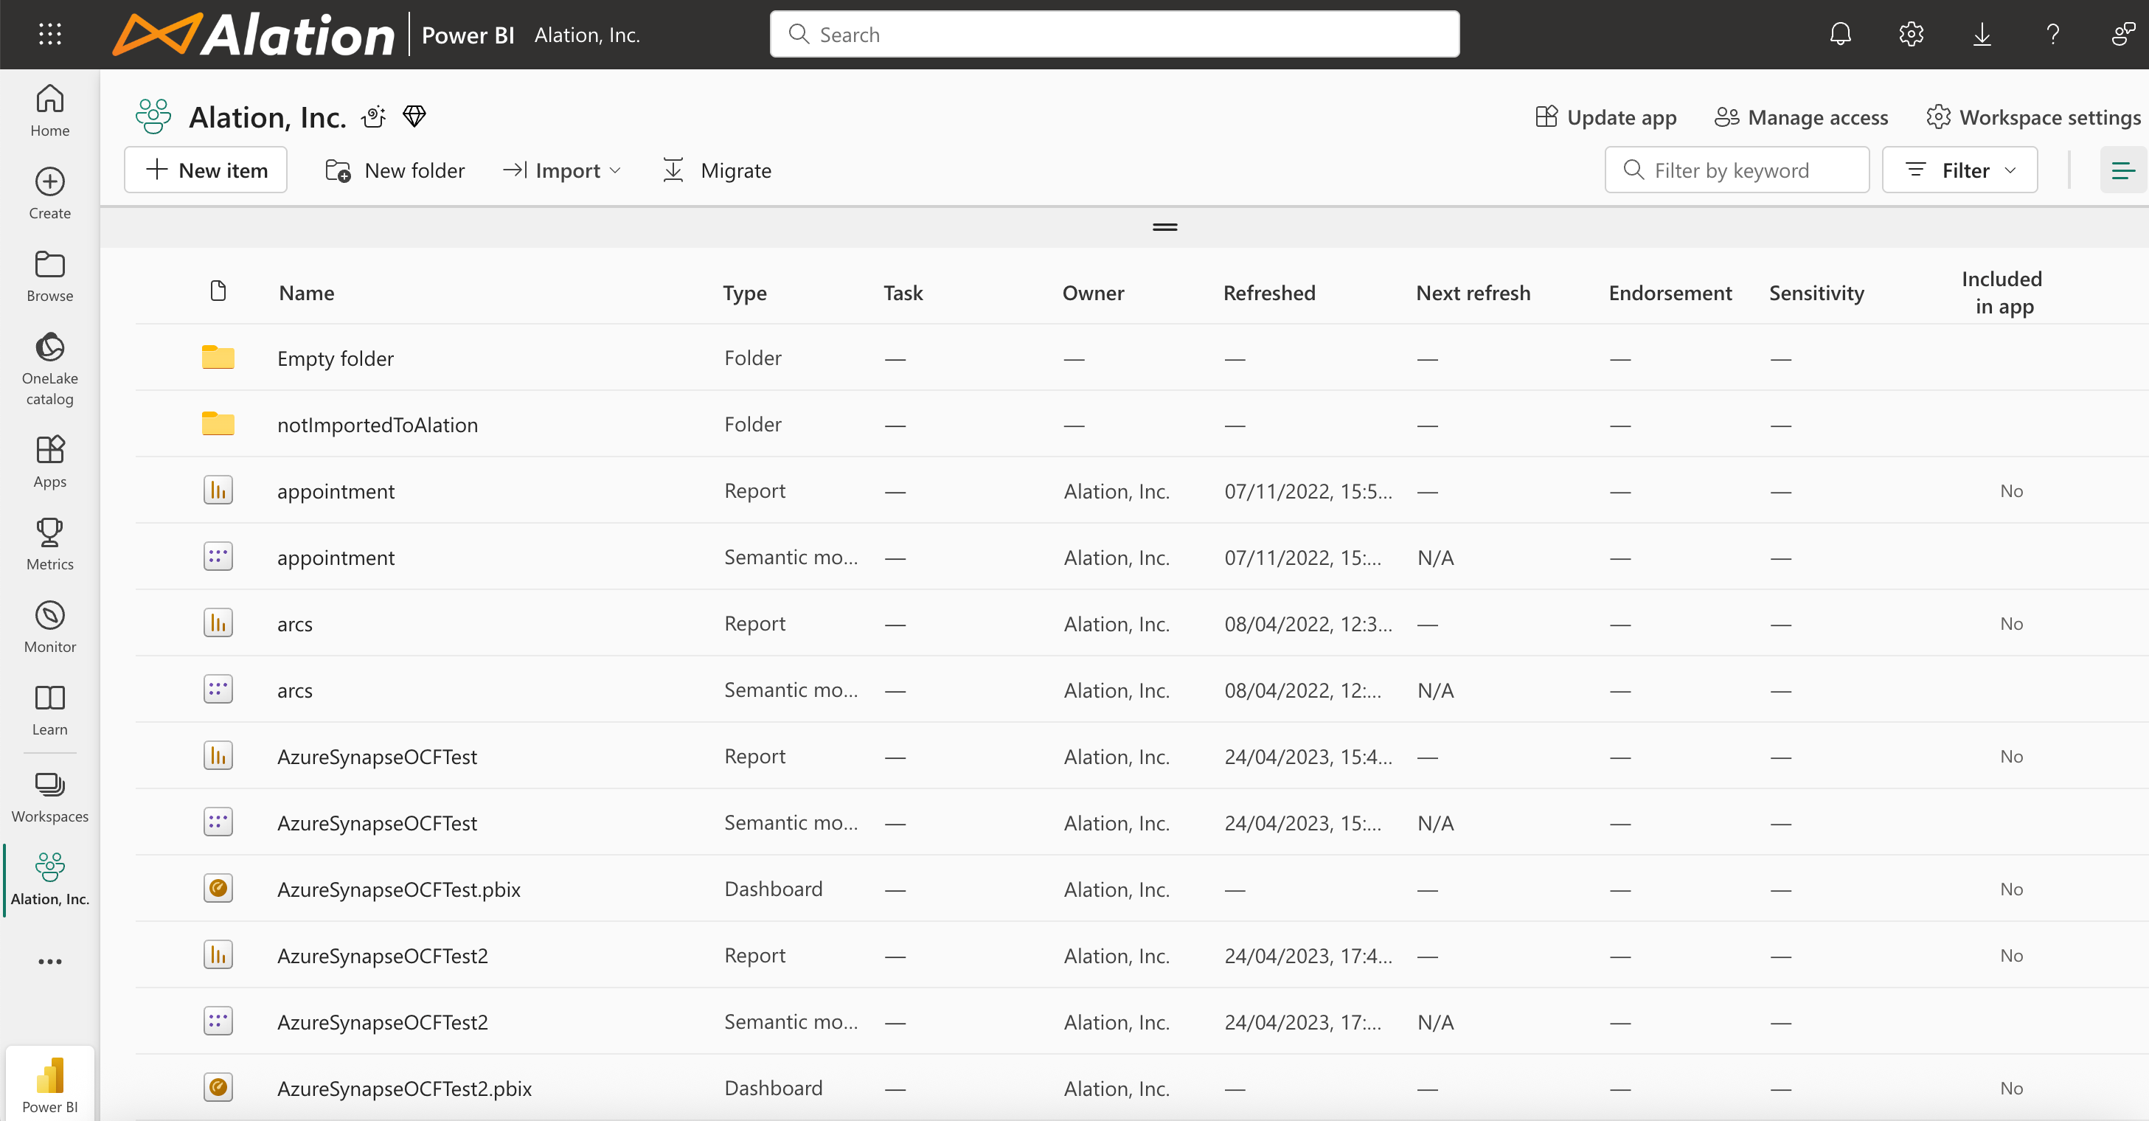Open Create in the sidebar

click(50, 192)
